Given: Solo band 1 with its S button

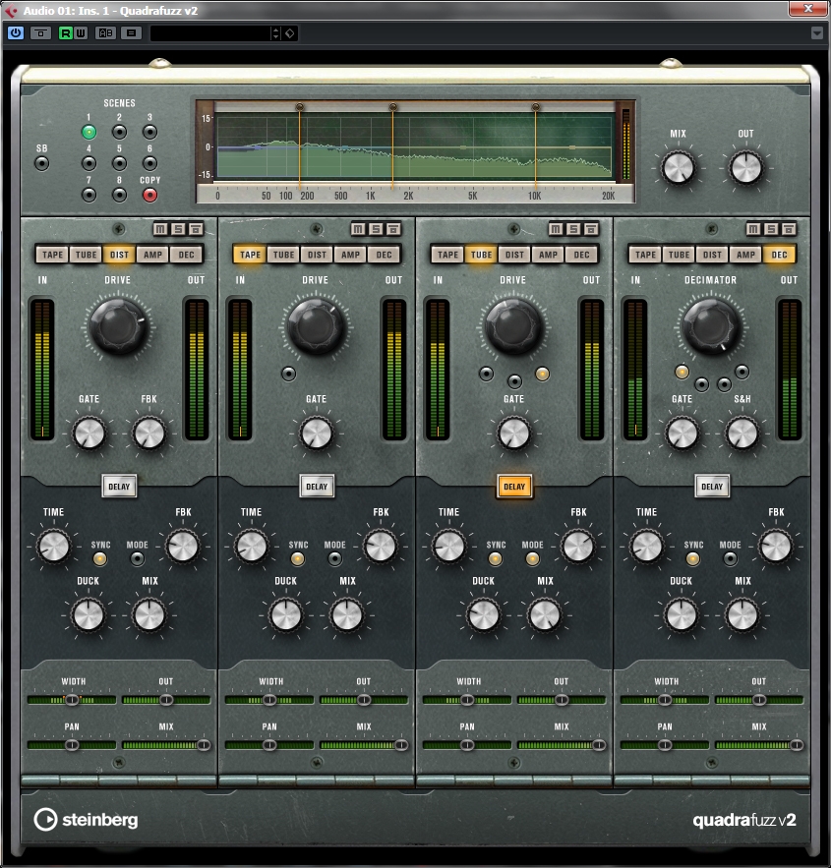Looking at the screenshot, I should [178, 229].
